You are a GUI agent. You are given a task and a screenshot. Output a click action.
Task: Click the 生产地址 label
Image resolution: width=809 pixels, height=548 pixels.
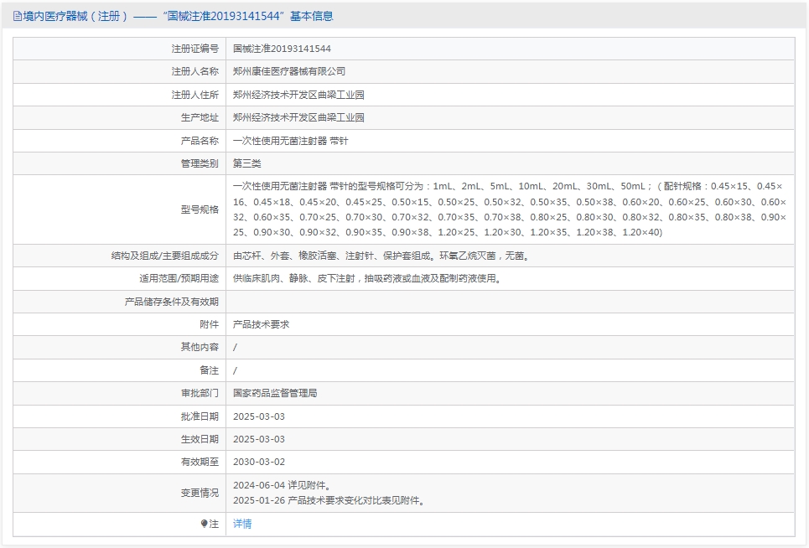(x=200, y=117)
